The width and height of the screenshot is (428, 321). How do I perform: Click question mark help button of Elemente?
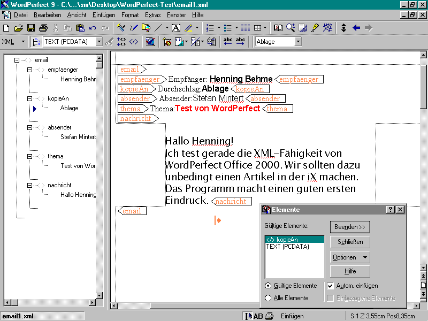click(391, 210)
